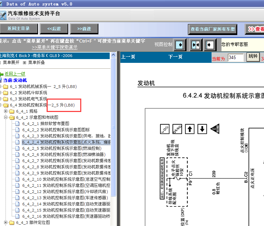
Task: Click green back arrow icon beside 返回上一级
Action: 2,74
